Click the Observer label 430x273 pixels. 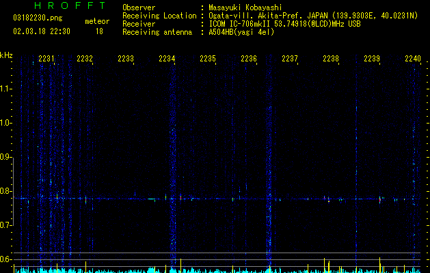(139, 8)
